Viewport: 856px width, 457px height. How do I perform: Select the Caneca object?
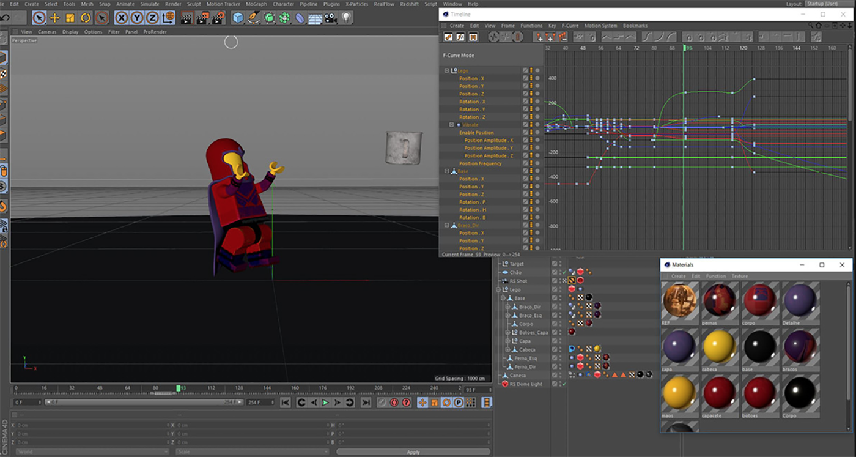pyautogui.click(x=517, y=375)
